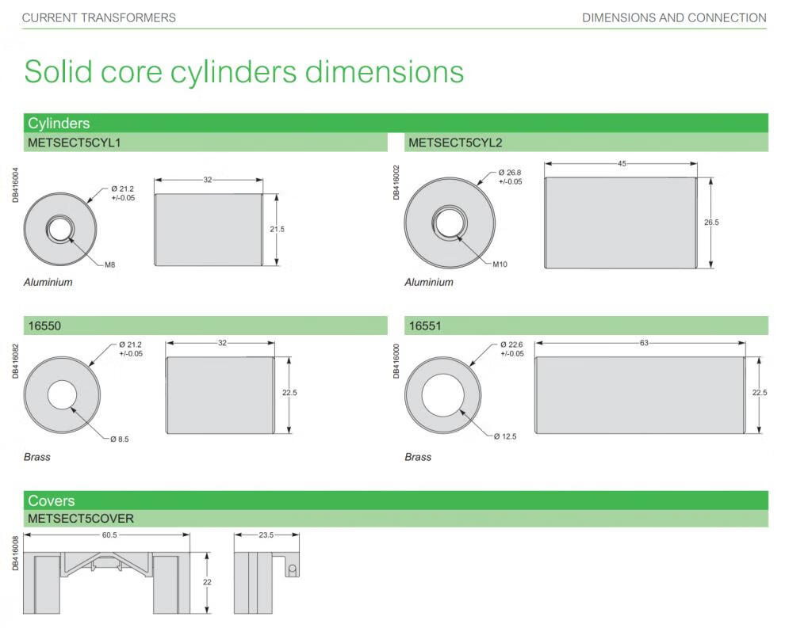Image resolution: width=785 pixels, height=628 pixels.
Task: Select the cover side-view drawing
Action: [266, 583]
